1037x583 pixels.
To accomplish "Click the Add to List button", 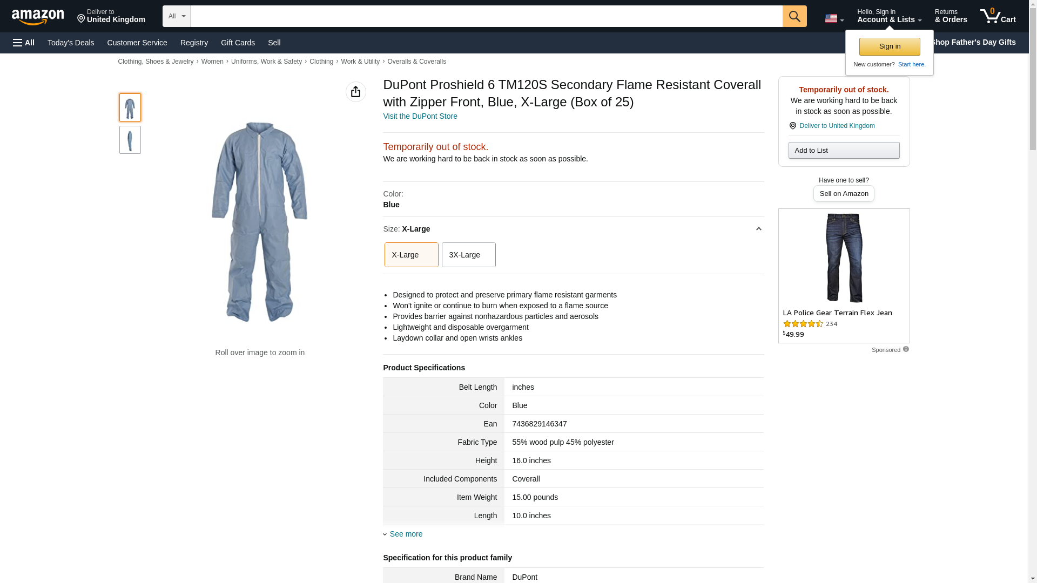I will 844,150.
